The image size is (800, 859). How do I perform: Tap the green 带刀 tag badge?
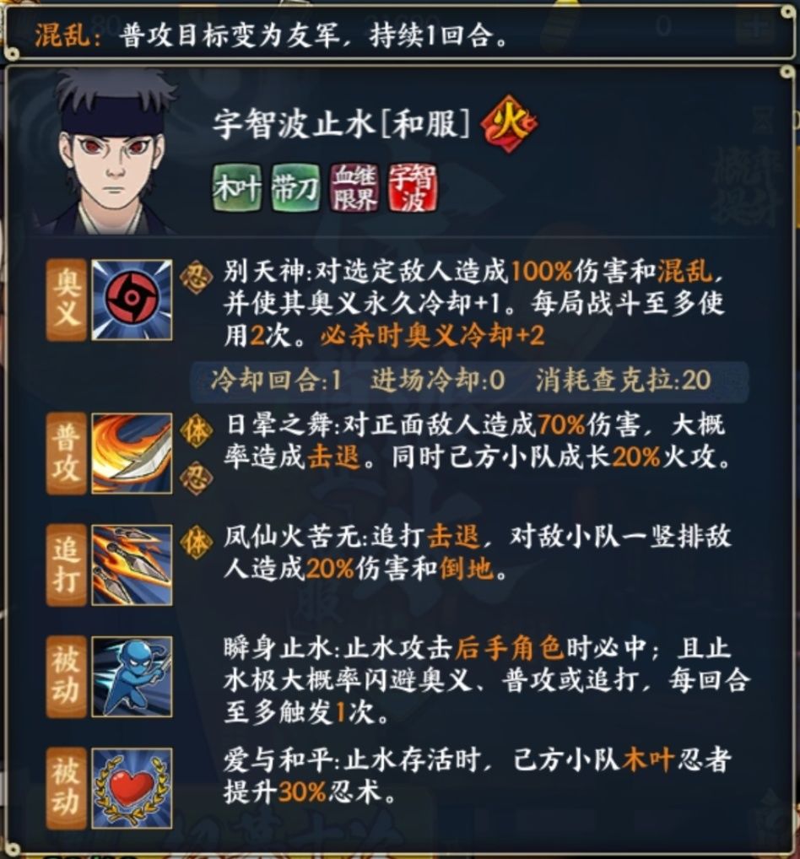[295, 188]
